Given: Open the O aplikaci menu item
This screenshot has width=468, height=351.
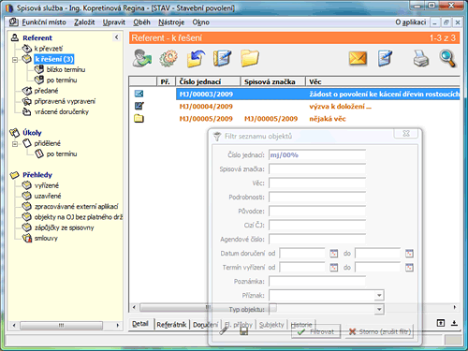Looking at the screenshot, I should pos(411,22).
